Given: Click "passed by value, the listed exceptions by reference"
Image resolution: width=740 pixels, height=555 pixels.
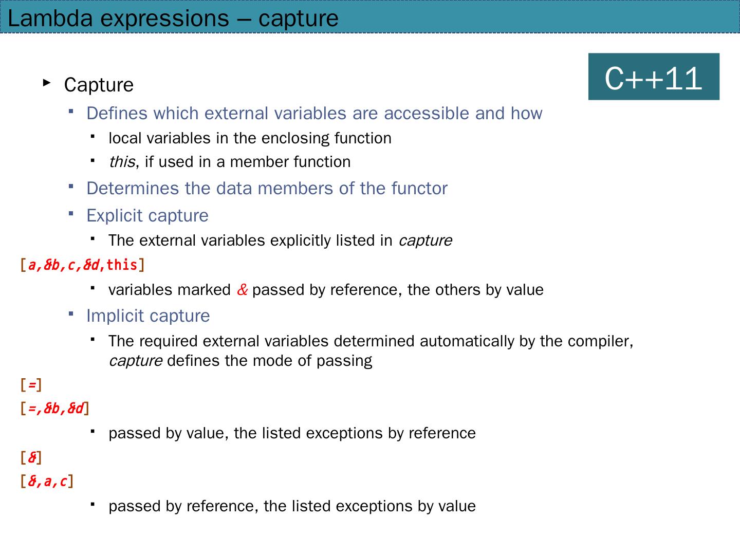Looking at the screenshot, I should point(292,433).
